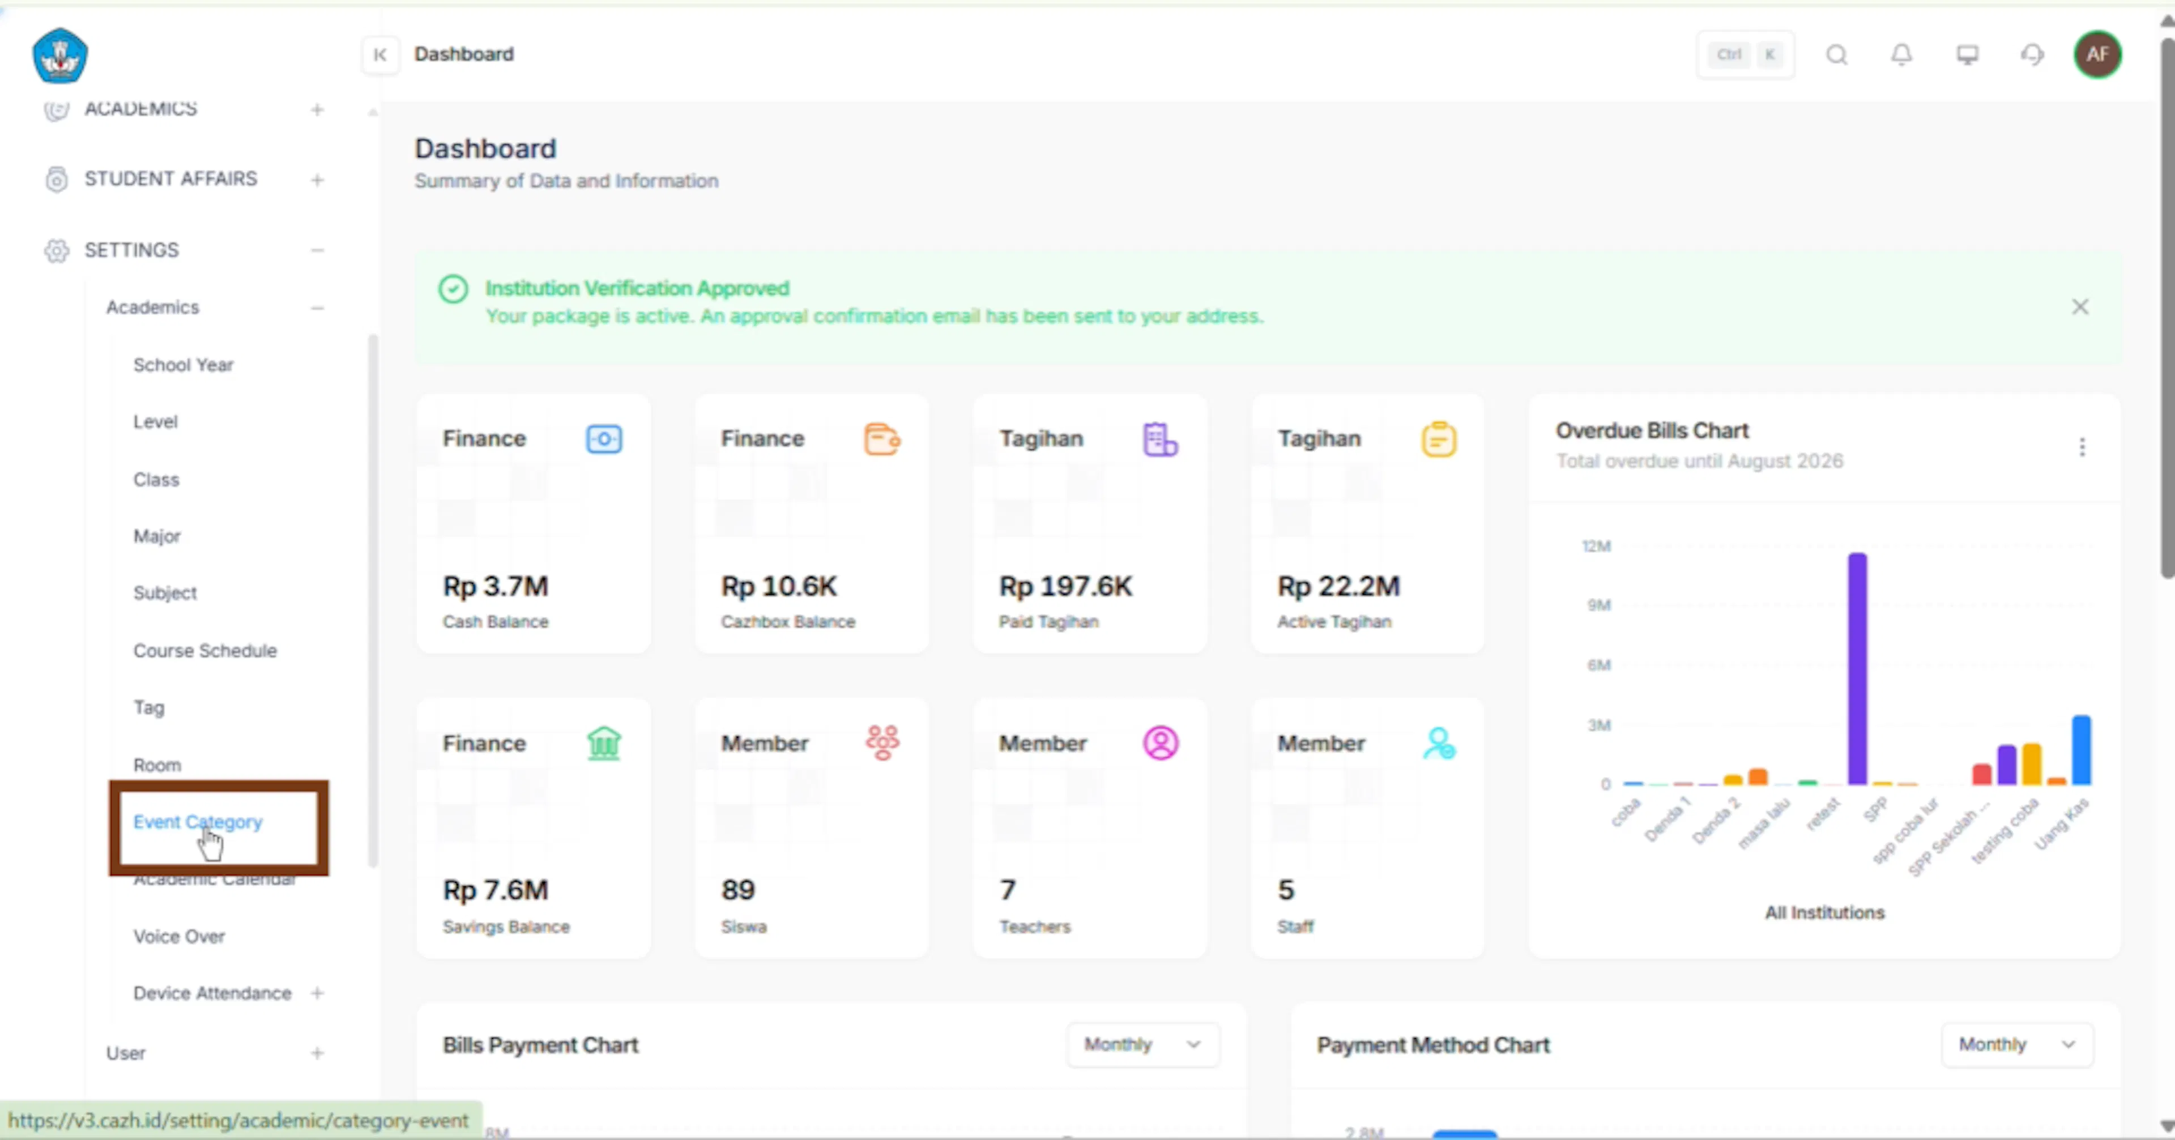
Task: Expand the STUDENT AFFAIRS menu section
Action: 317,179
